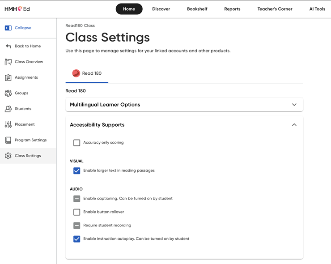
Task: Toggle the Require student recording checkbox
Action: click(x=76, y=226)
